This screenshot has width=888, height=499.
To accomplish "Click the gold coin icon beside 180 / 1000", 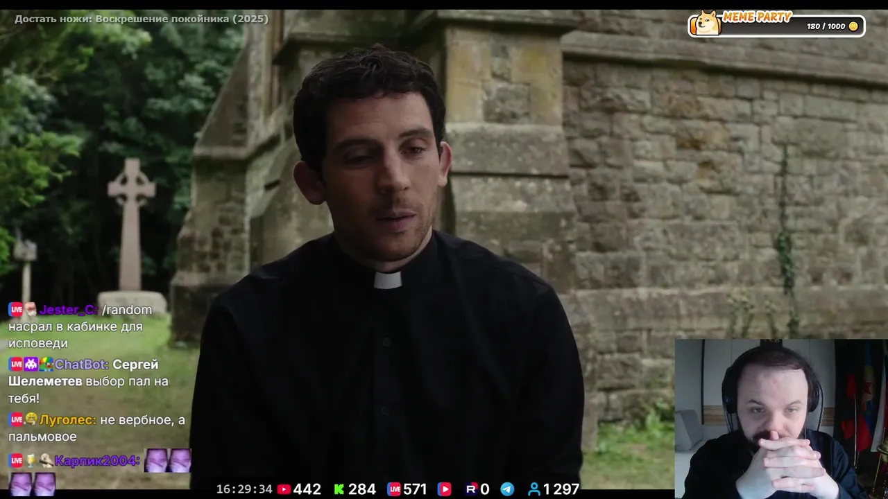I will click(853, 26).
